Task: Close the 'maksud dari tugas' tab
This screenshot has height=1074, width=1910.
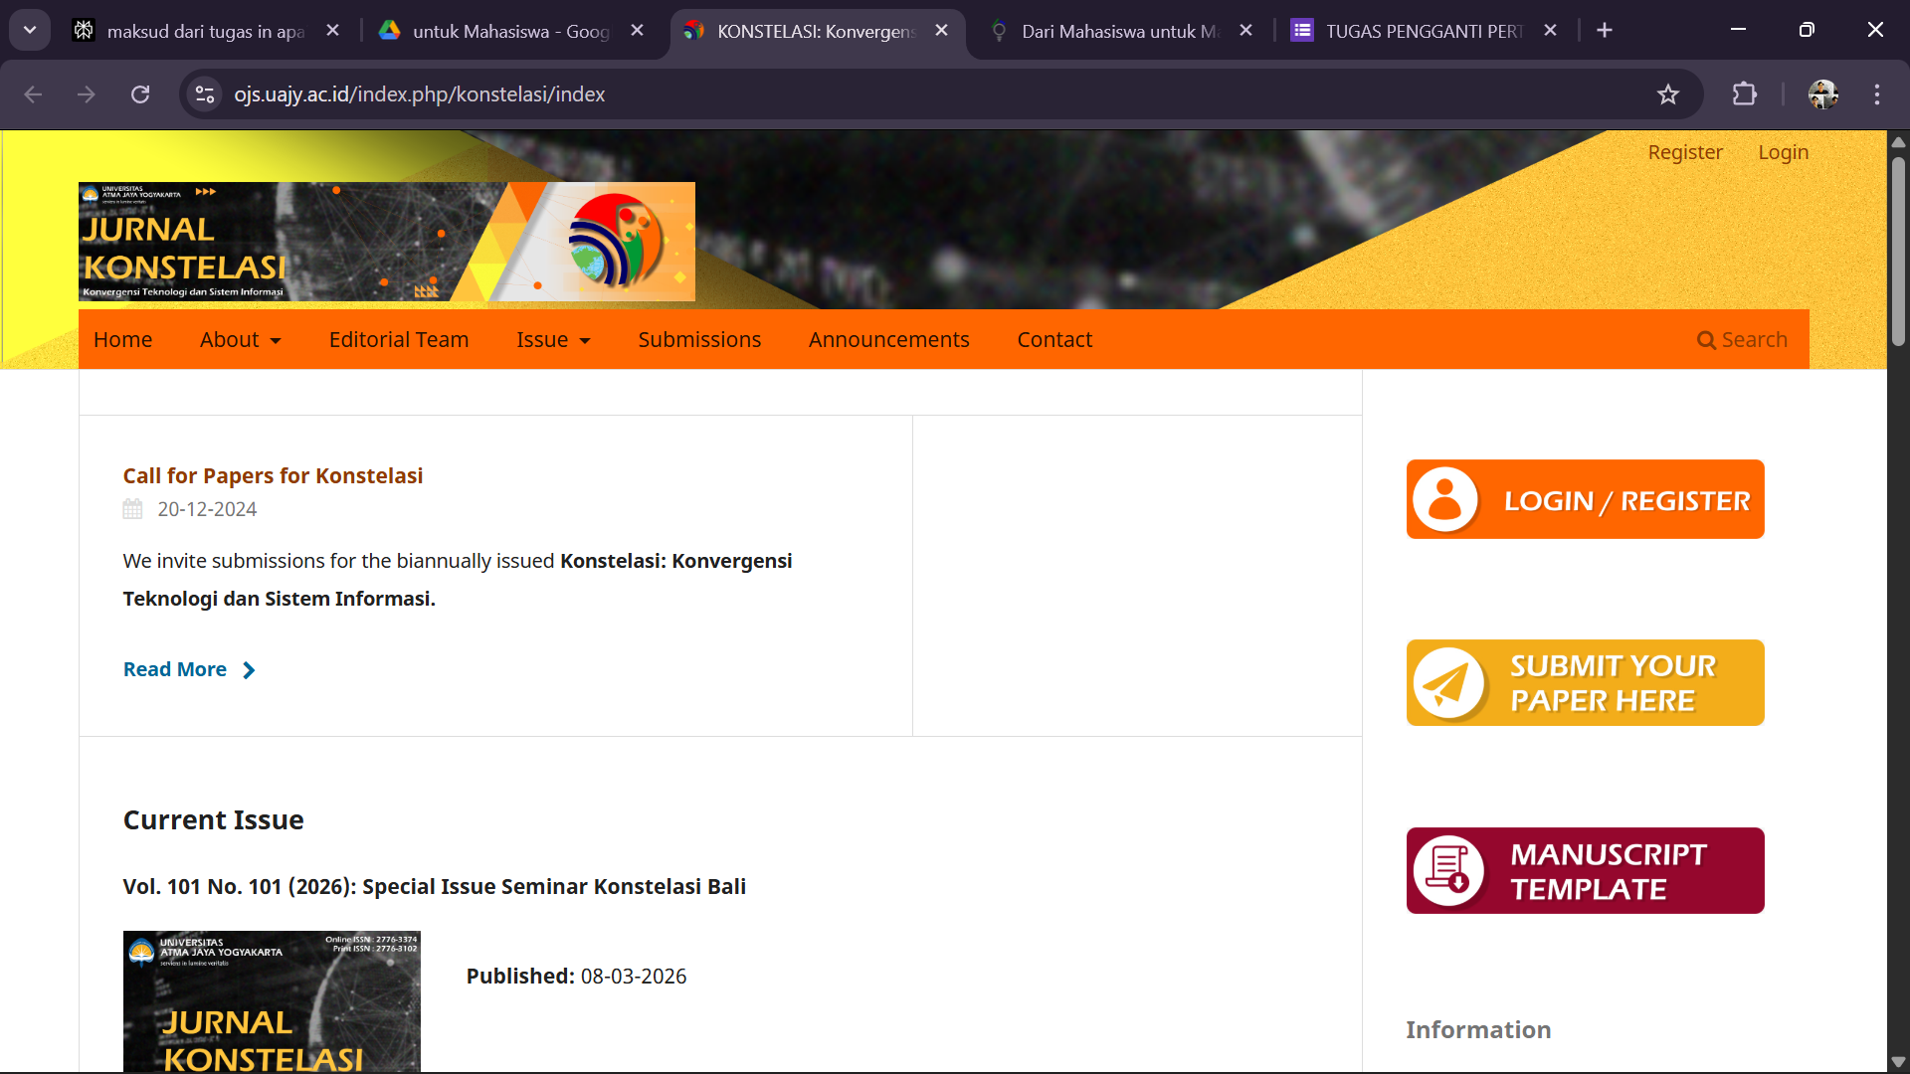Action: 333,30
